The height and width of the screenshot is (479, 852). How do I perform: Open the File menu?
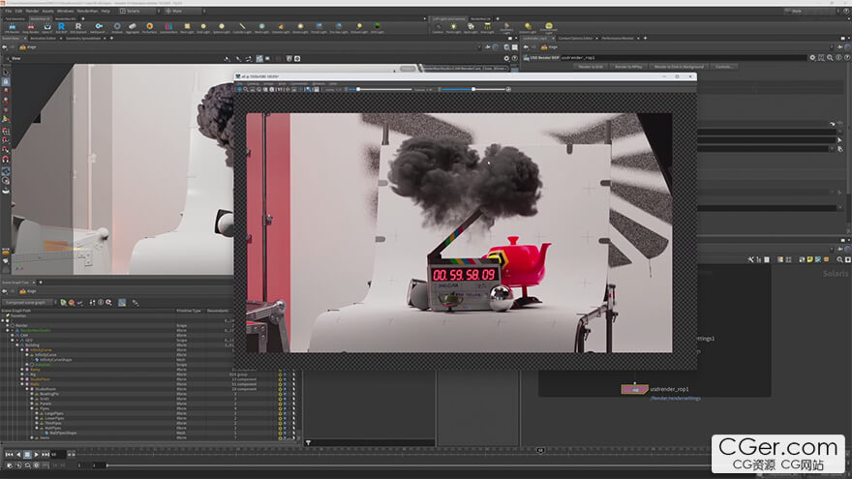point(8,11)
